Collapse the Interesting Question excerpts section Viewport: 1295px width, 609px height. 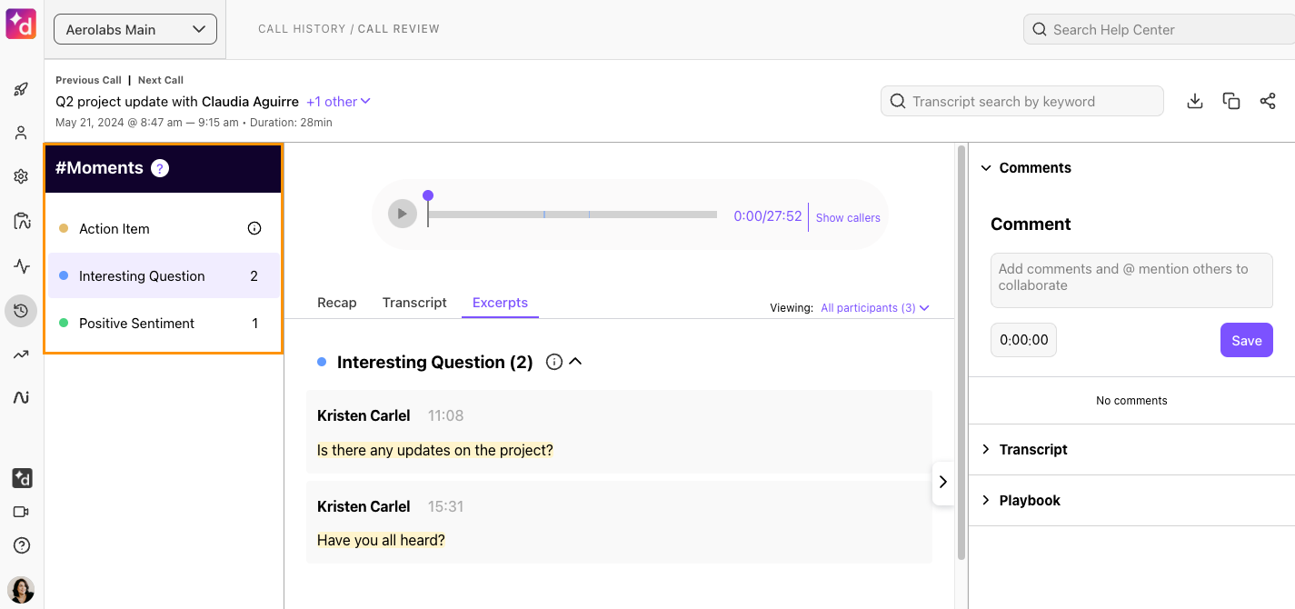tap(575, 362)
